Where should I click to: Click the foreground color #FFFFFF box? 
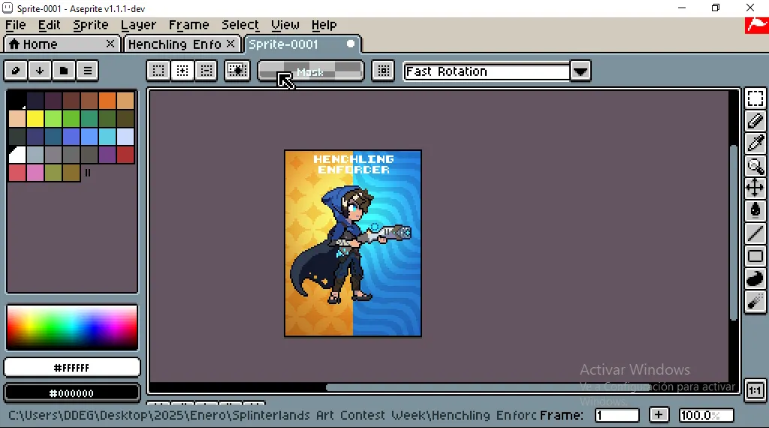pyautogui.click(x=72, y=368)
